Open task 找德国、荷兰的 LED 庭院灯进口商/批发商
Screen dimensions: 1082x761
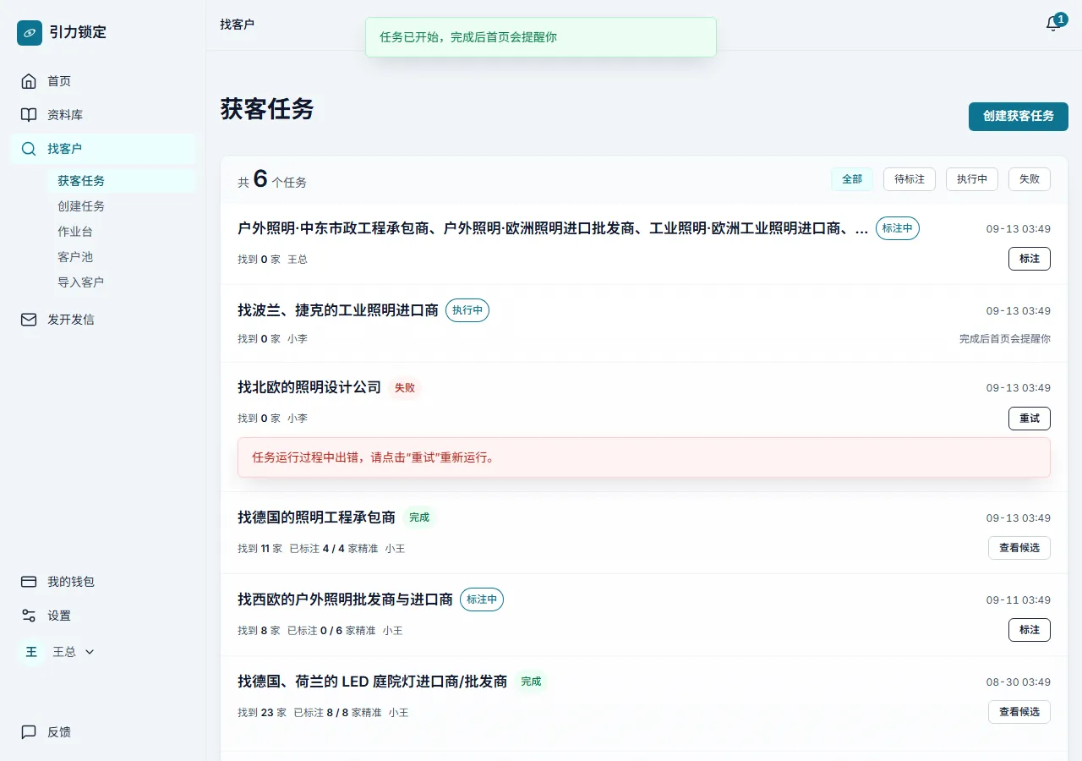click(x=373, y=682)
